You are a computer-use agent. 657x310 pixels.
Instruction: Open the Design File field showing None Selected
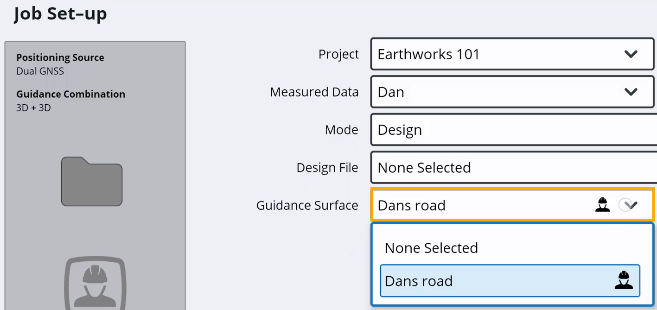(514, 167)
